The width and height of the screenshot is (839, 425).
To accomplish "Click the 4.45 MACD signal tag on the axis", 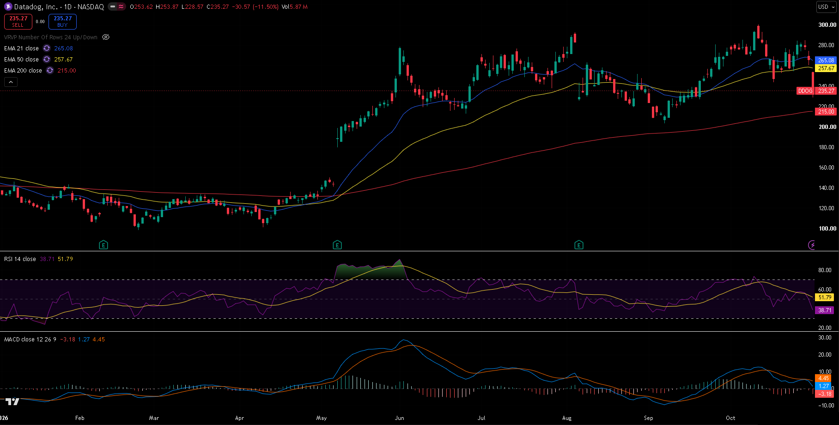I will 824,378.
